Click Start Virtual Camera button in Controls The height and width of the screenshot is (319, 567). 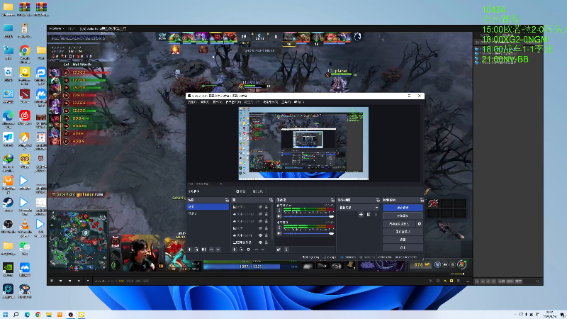399,224
